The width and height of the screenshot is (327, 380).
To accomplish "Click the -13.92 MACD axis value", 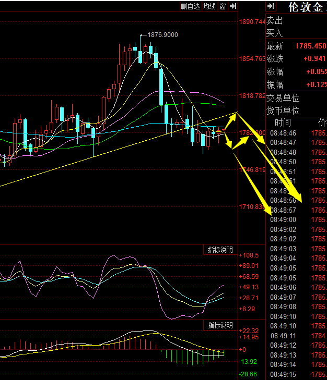I will click(x=248, y=362).
